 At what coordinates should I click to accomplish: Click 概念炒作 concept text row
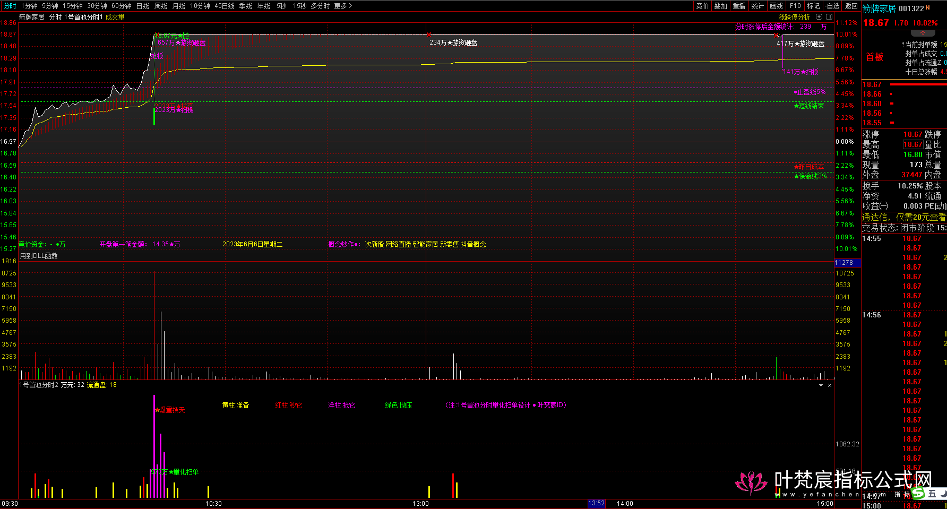pos(407,244)
